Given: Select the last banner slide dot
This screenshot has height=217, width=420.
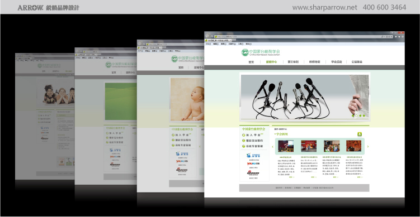Looking at the screenshot, I should pyautogui.click(x=364, y=115).
